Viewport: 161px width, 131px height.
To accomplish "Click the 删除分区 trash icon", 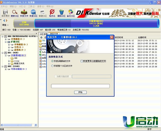I will pyautogui.click(x=61, y=13).
